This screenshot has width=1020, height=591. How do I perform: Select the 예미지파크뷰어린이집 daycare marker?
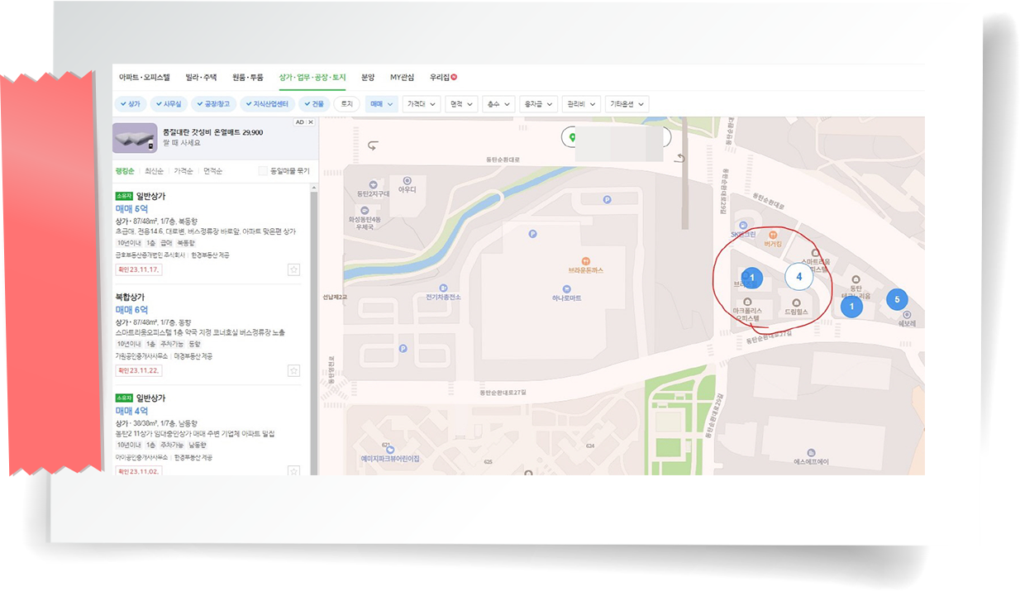pos(390,449)
